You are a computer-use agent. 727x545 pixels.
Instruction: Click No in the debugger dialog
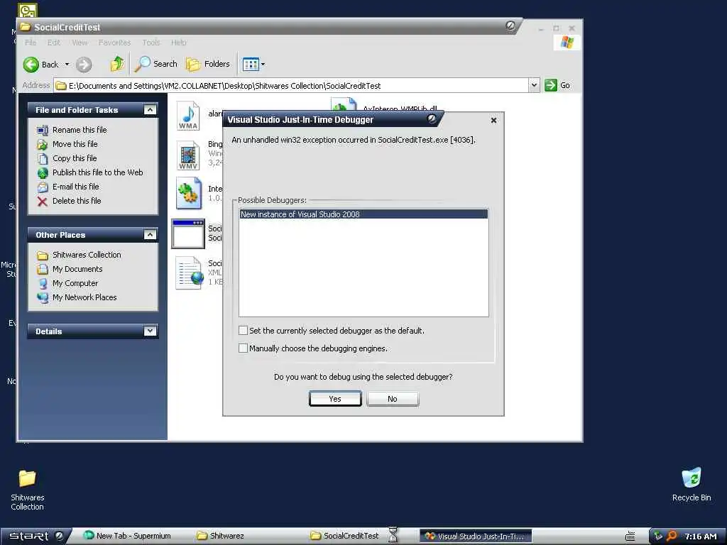[393, 399]
